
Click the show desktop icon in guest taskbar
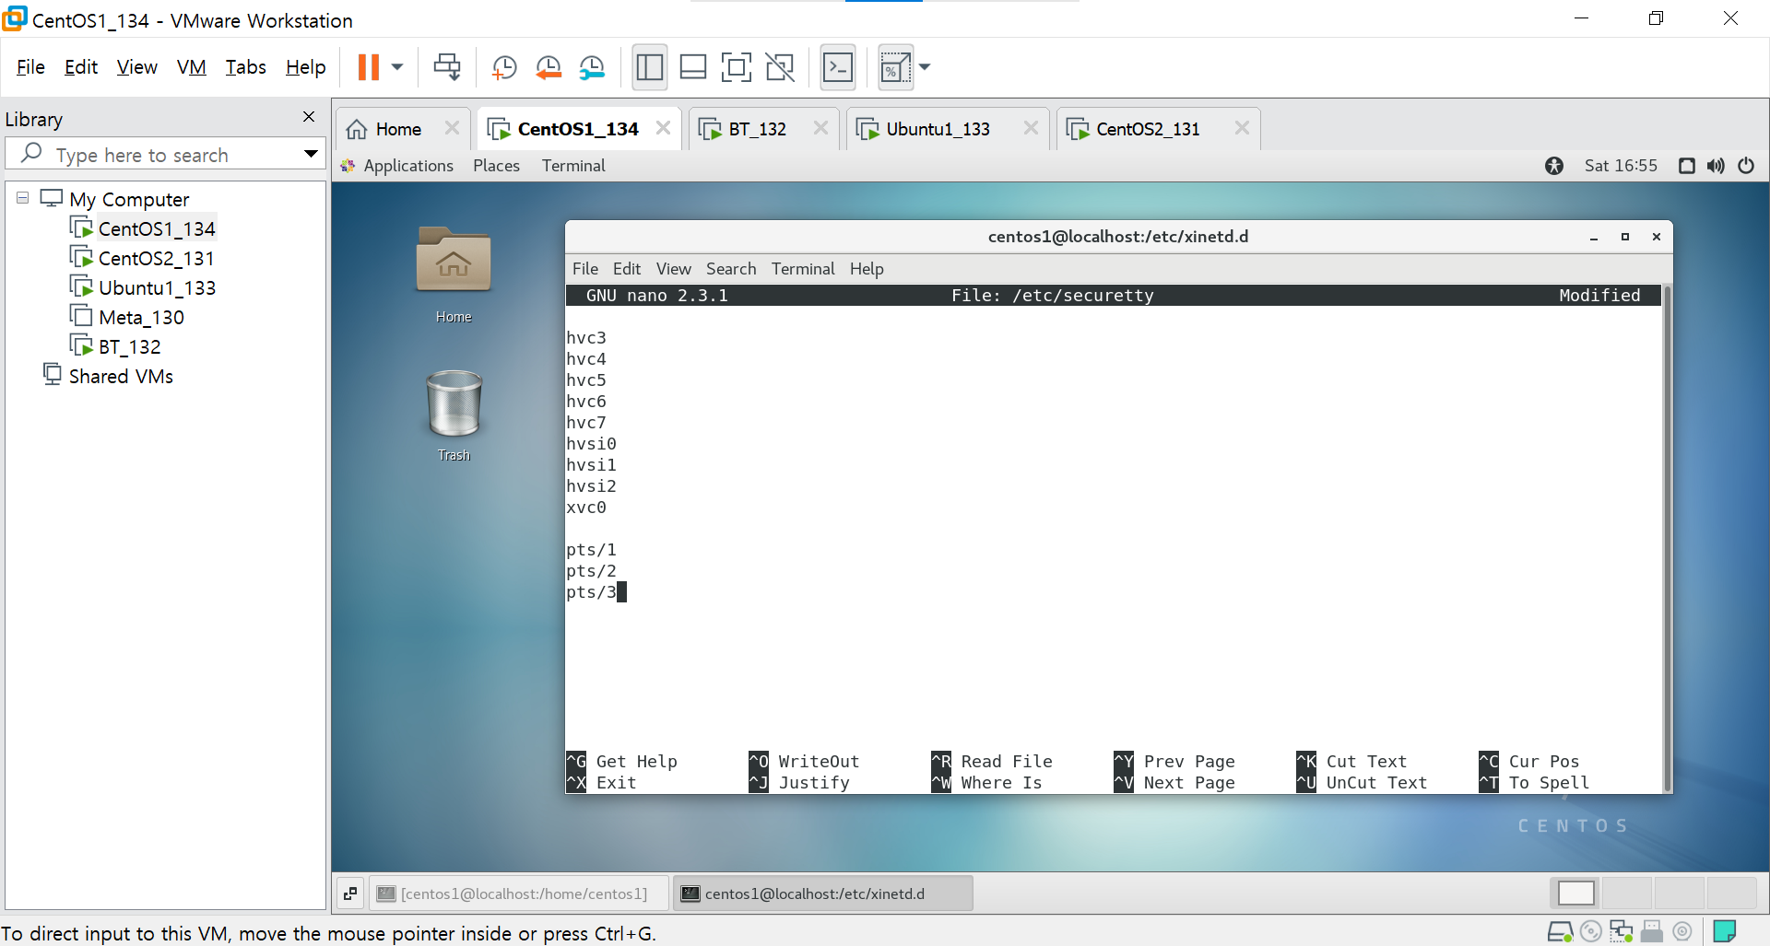tap(350, 893)
